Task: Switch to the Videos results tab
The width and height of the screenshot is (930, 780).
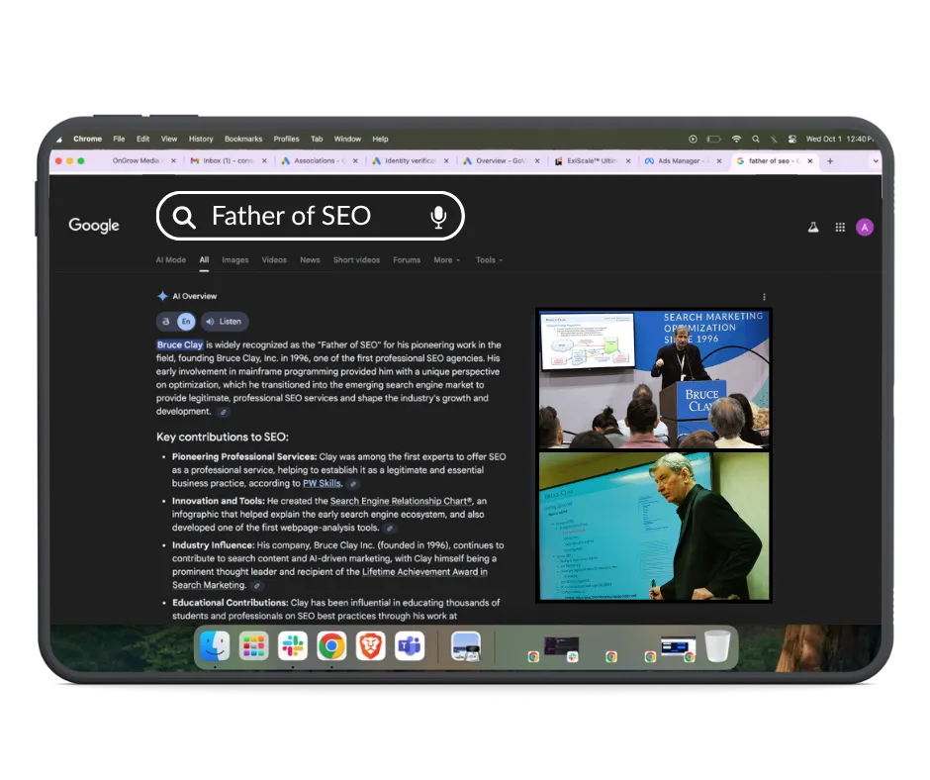Action: (x=274, y=260)
